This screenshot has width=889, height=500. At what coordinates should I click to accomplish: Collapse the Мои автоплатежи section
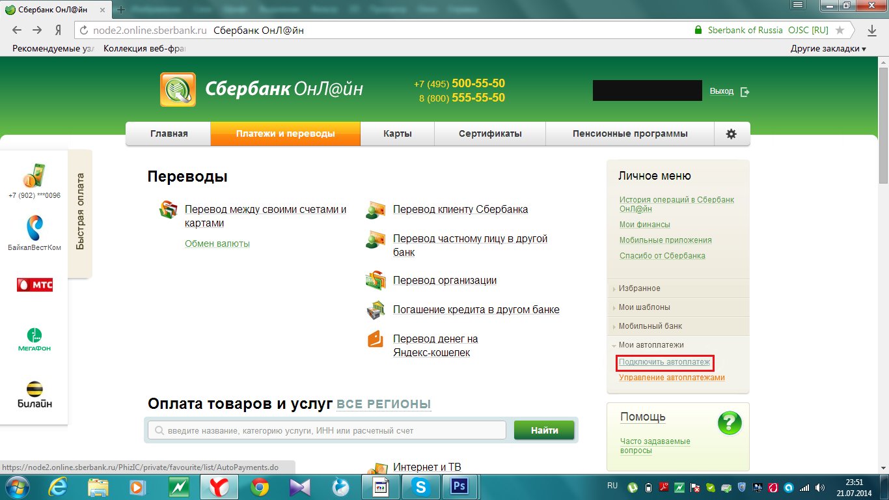point(677,345)
